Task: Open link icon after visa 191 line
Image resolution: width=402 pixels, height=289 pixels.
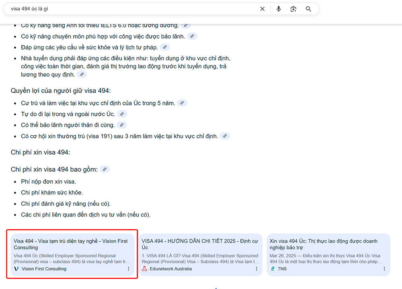Action: (225, 136)
